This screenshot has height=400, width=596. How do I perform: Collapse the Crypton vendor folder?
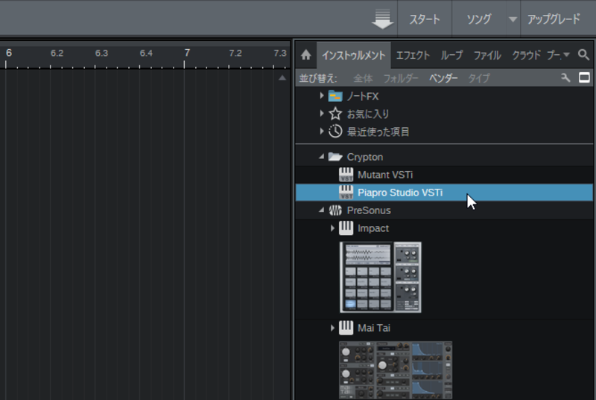(x=322, y=156)
